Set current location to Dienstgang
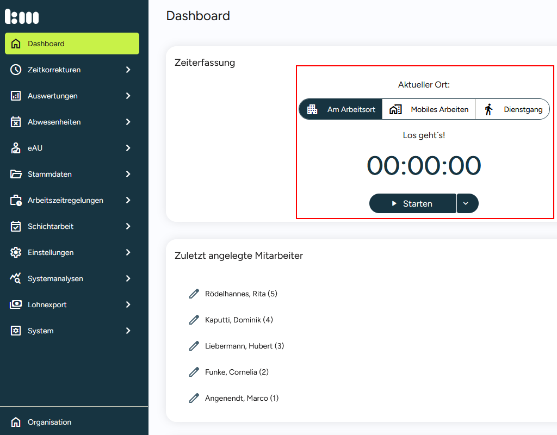The height and width of the screenshot is (435, 557). point(512,109)
